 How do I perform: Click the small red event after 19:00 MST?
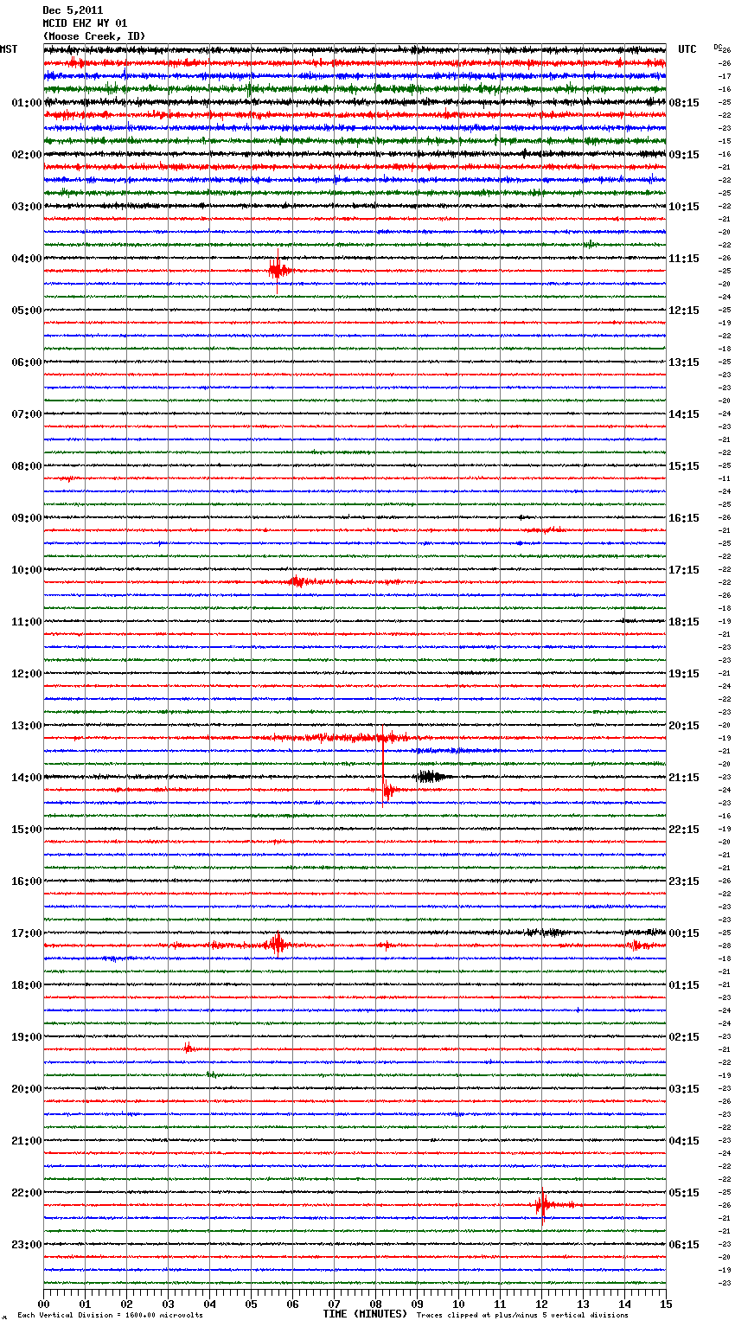[x=188, y=1048]
